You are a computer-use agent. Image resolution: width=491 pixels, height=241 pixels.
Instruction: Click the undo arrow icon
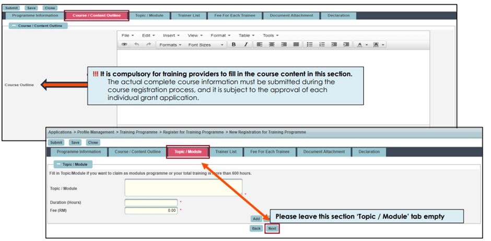click(136, 45)
